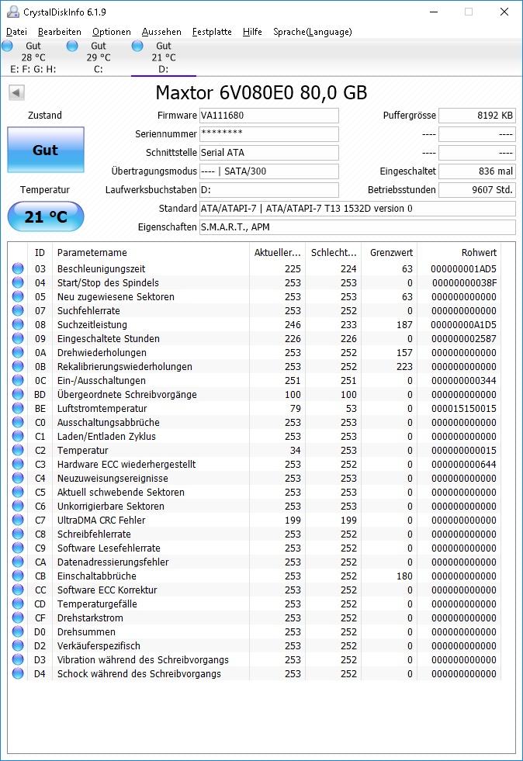This screenshot has height=761, width=523.
Task: Click the Schnittstelle Serial ATA field
Action: 269,152
